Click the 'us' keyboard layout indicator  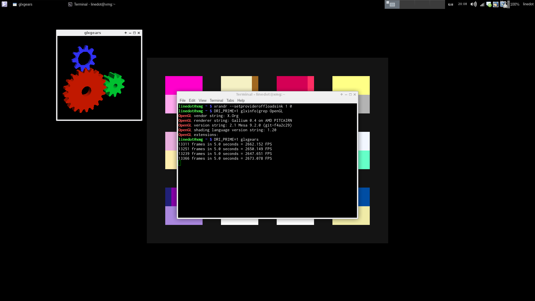451,4
